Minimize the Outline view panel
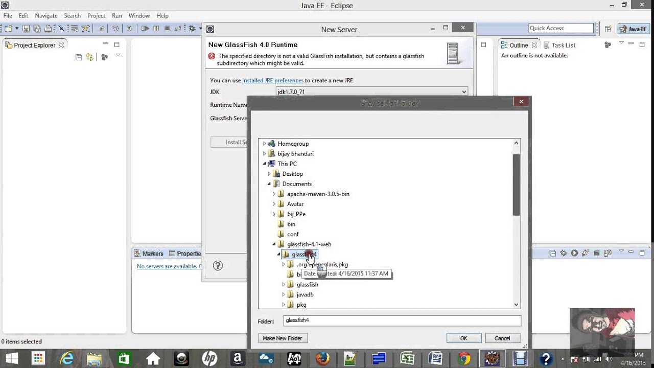Screen dimensions: 654x368 pyautogui.click(x=632, y=44)
